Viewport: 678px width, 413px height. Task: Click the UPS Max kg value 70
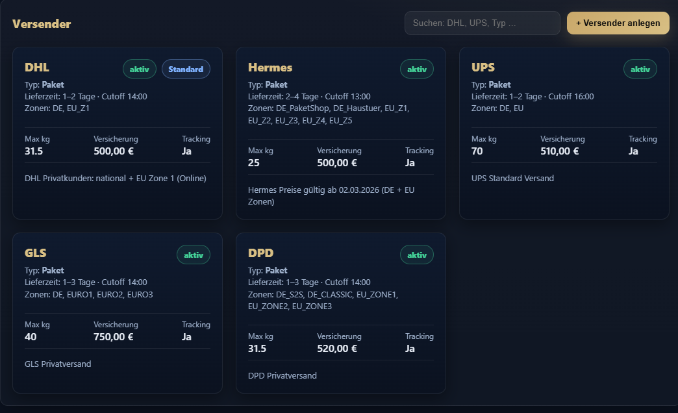click(x=477, y=151)
